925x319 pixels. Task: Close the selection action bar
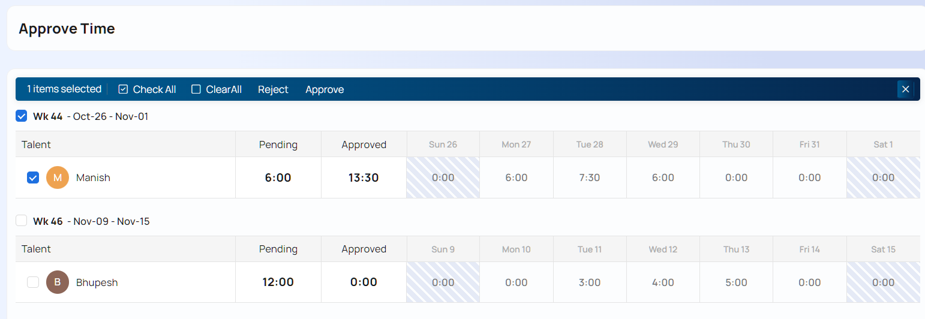pos(905,89)
